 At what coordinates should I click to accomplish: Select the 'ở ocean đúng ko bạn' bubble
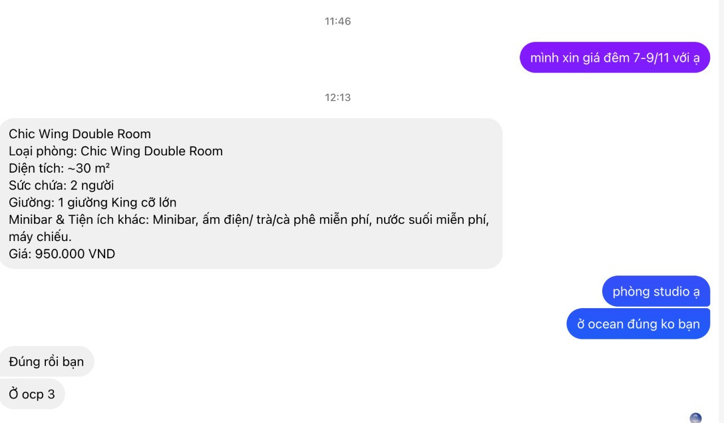(638, 324)
